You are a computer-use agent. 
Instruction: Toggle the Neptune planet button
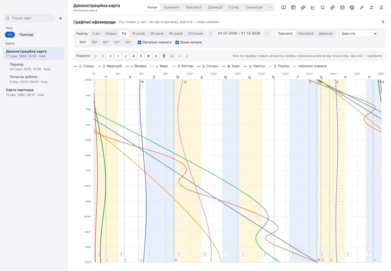[x=156, y=56]
